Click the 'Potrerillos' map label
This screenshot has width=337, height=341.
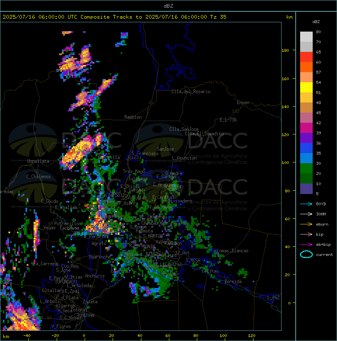(68, 224)
